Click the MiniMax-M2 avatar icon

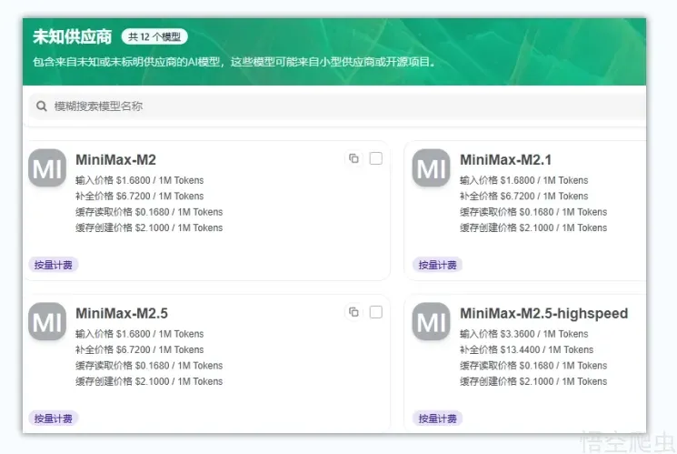pyautogui.click(x=47, y=167)
